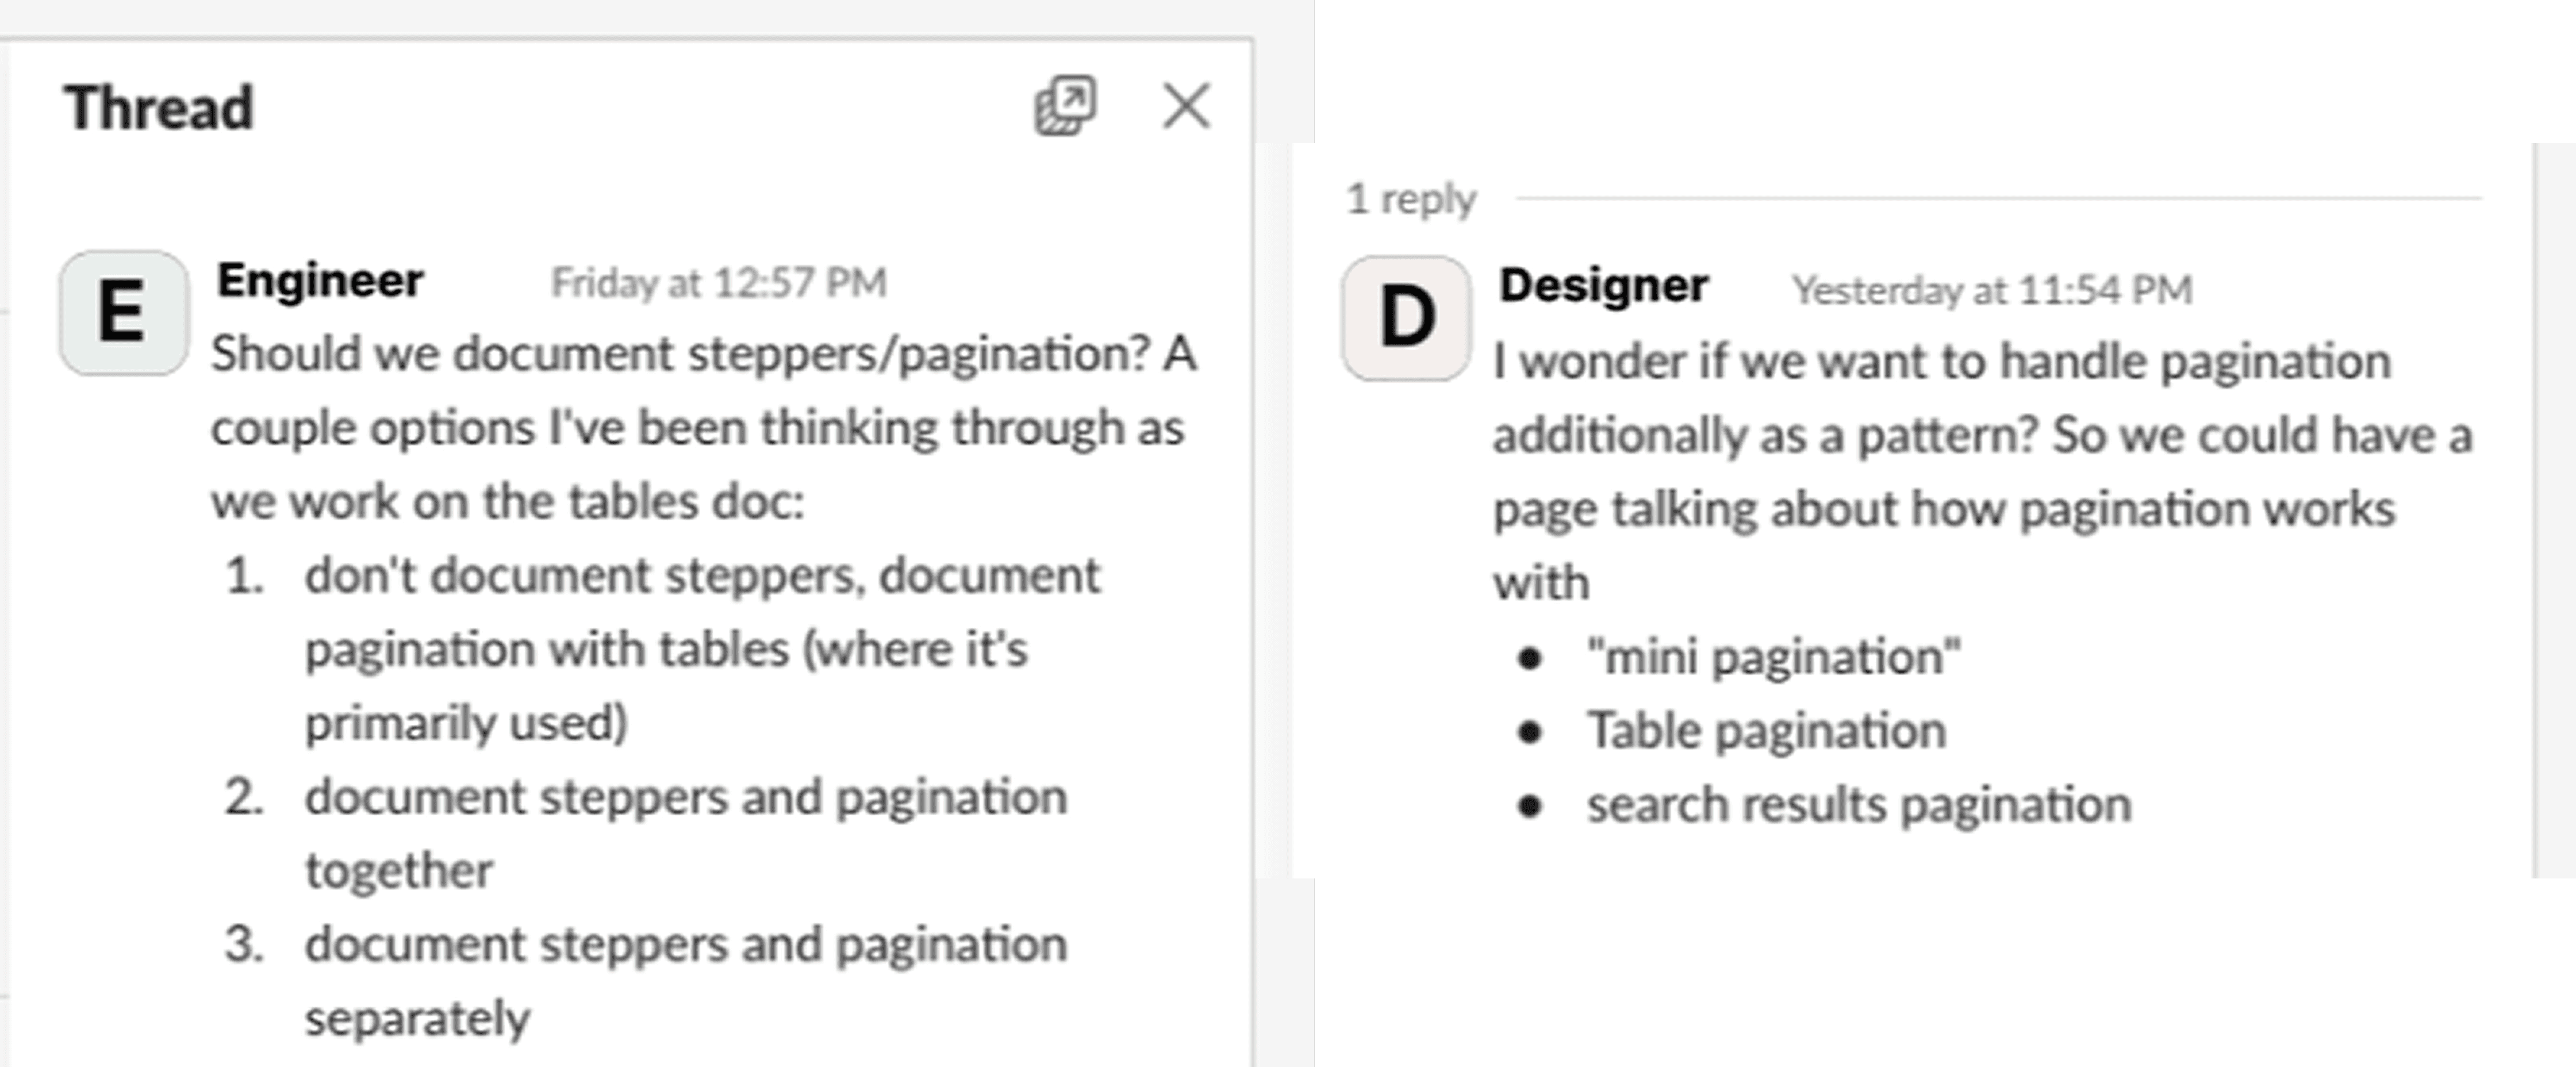The width and height of the screenshot is (2576, 1067).
Task: Open Designer's profile via name
Action: [1602, 286]
